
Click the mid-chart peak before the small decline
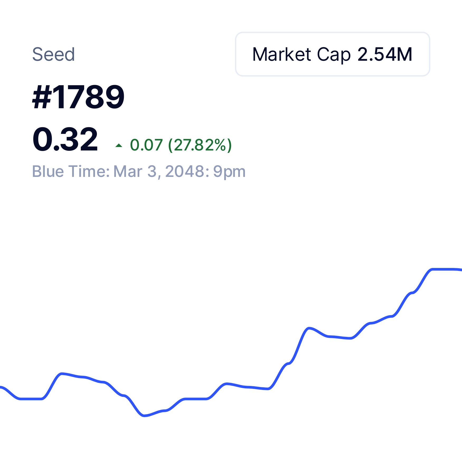309,328
